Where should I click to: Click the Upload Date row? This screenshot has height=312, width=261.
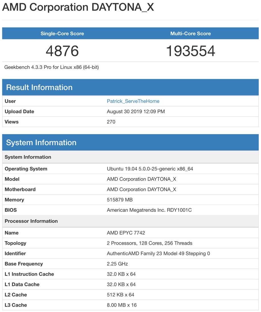19,111
